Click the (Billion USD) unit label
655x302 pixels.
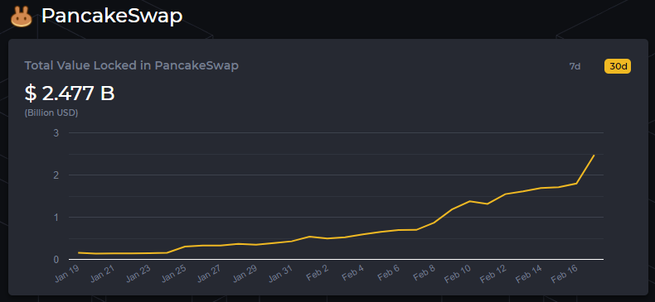51,113
